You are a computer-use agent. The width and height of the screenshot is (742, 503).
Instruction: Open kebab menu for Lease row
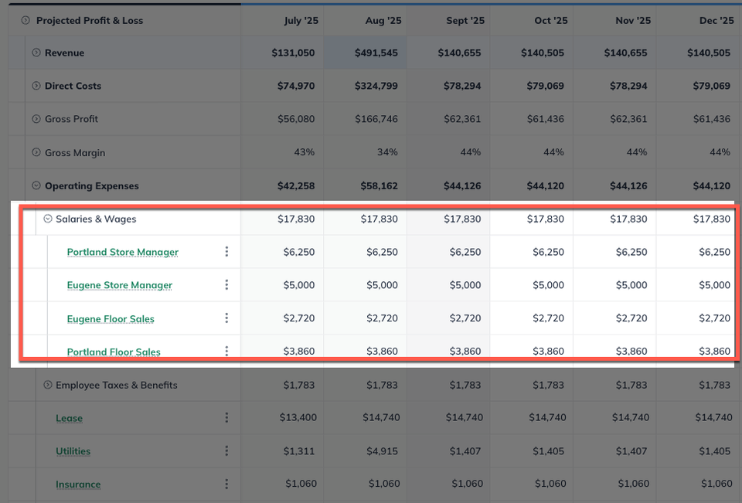226,417
